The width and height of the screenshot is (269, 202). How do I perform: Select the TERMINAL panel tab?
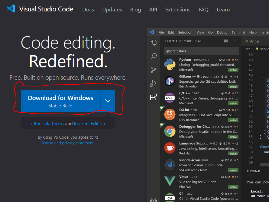point(253,171)
